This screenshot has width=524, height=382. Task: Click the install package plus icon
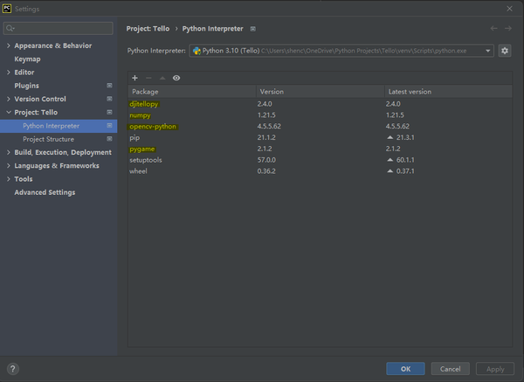click(134, 78)
